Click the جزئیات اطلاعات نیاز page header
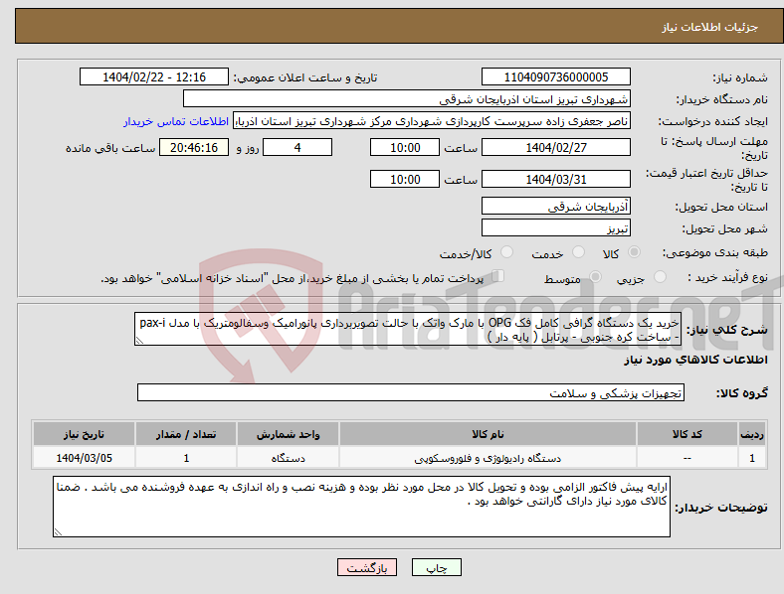Viewport: 784px width, 594px height. (709, 27)
